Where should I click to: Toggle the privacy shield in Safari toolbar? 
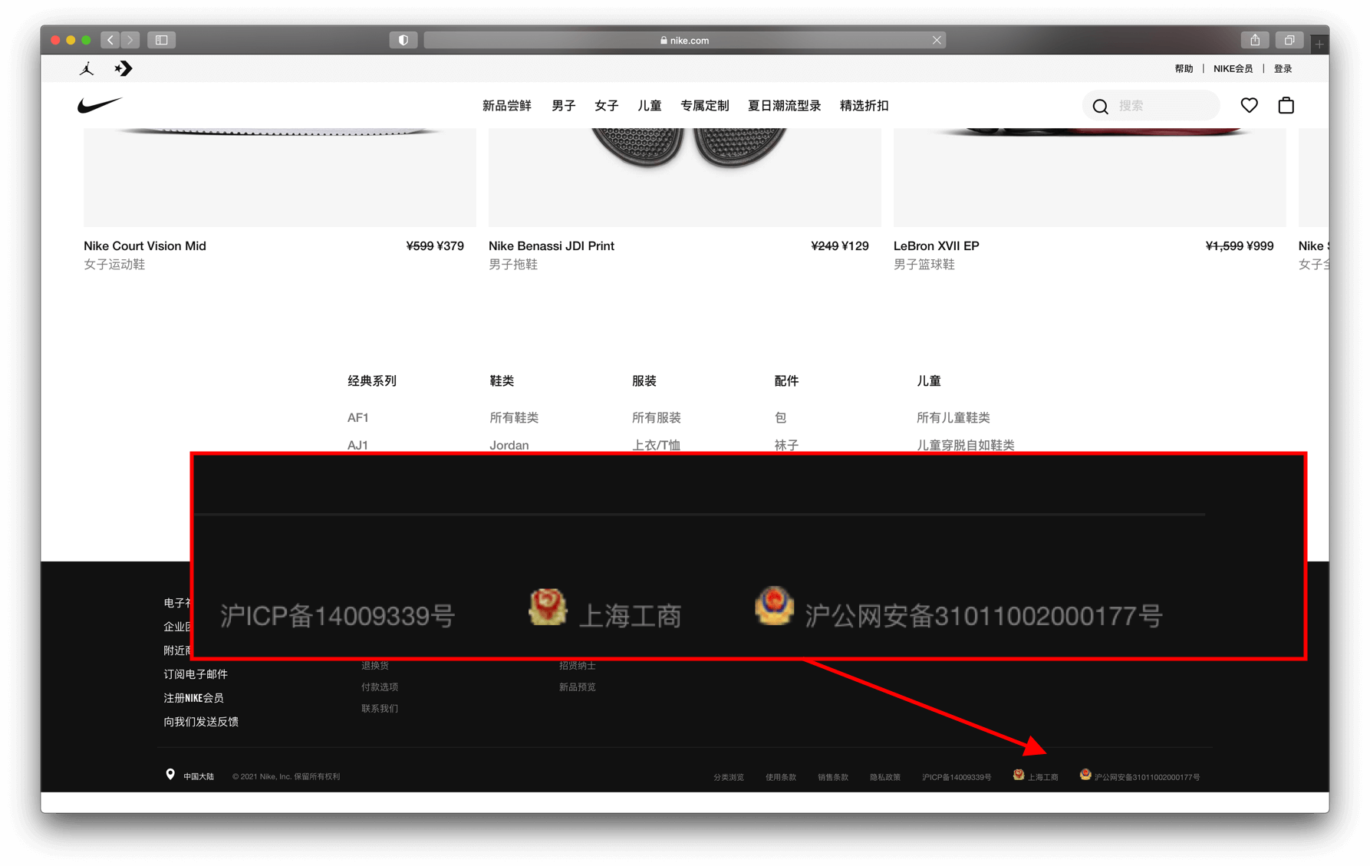click(x=403, y=39)
